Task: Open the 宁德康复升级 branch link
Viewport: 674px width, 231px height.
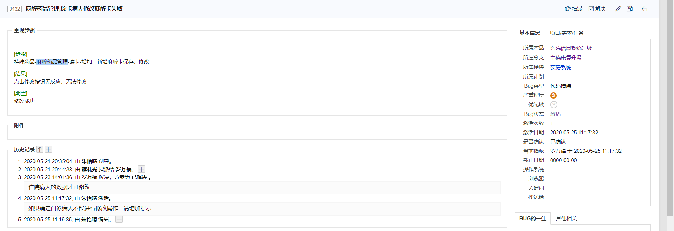Action: click(x=566, y=58)
